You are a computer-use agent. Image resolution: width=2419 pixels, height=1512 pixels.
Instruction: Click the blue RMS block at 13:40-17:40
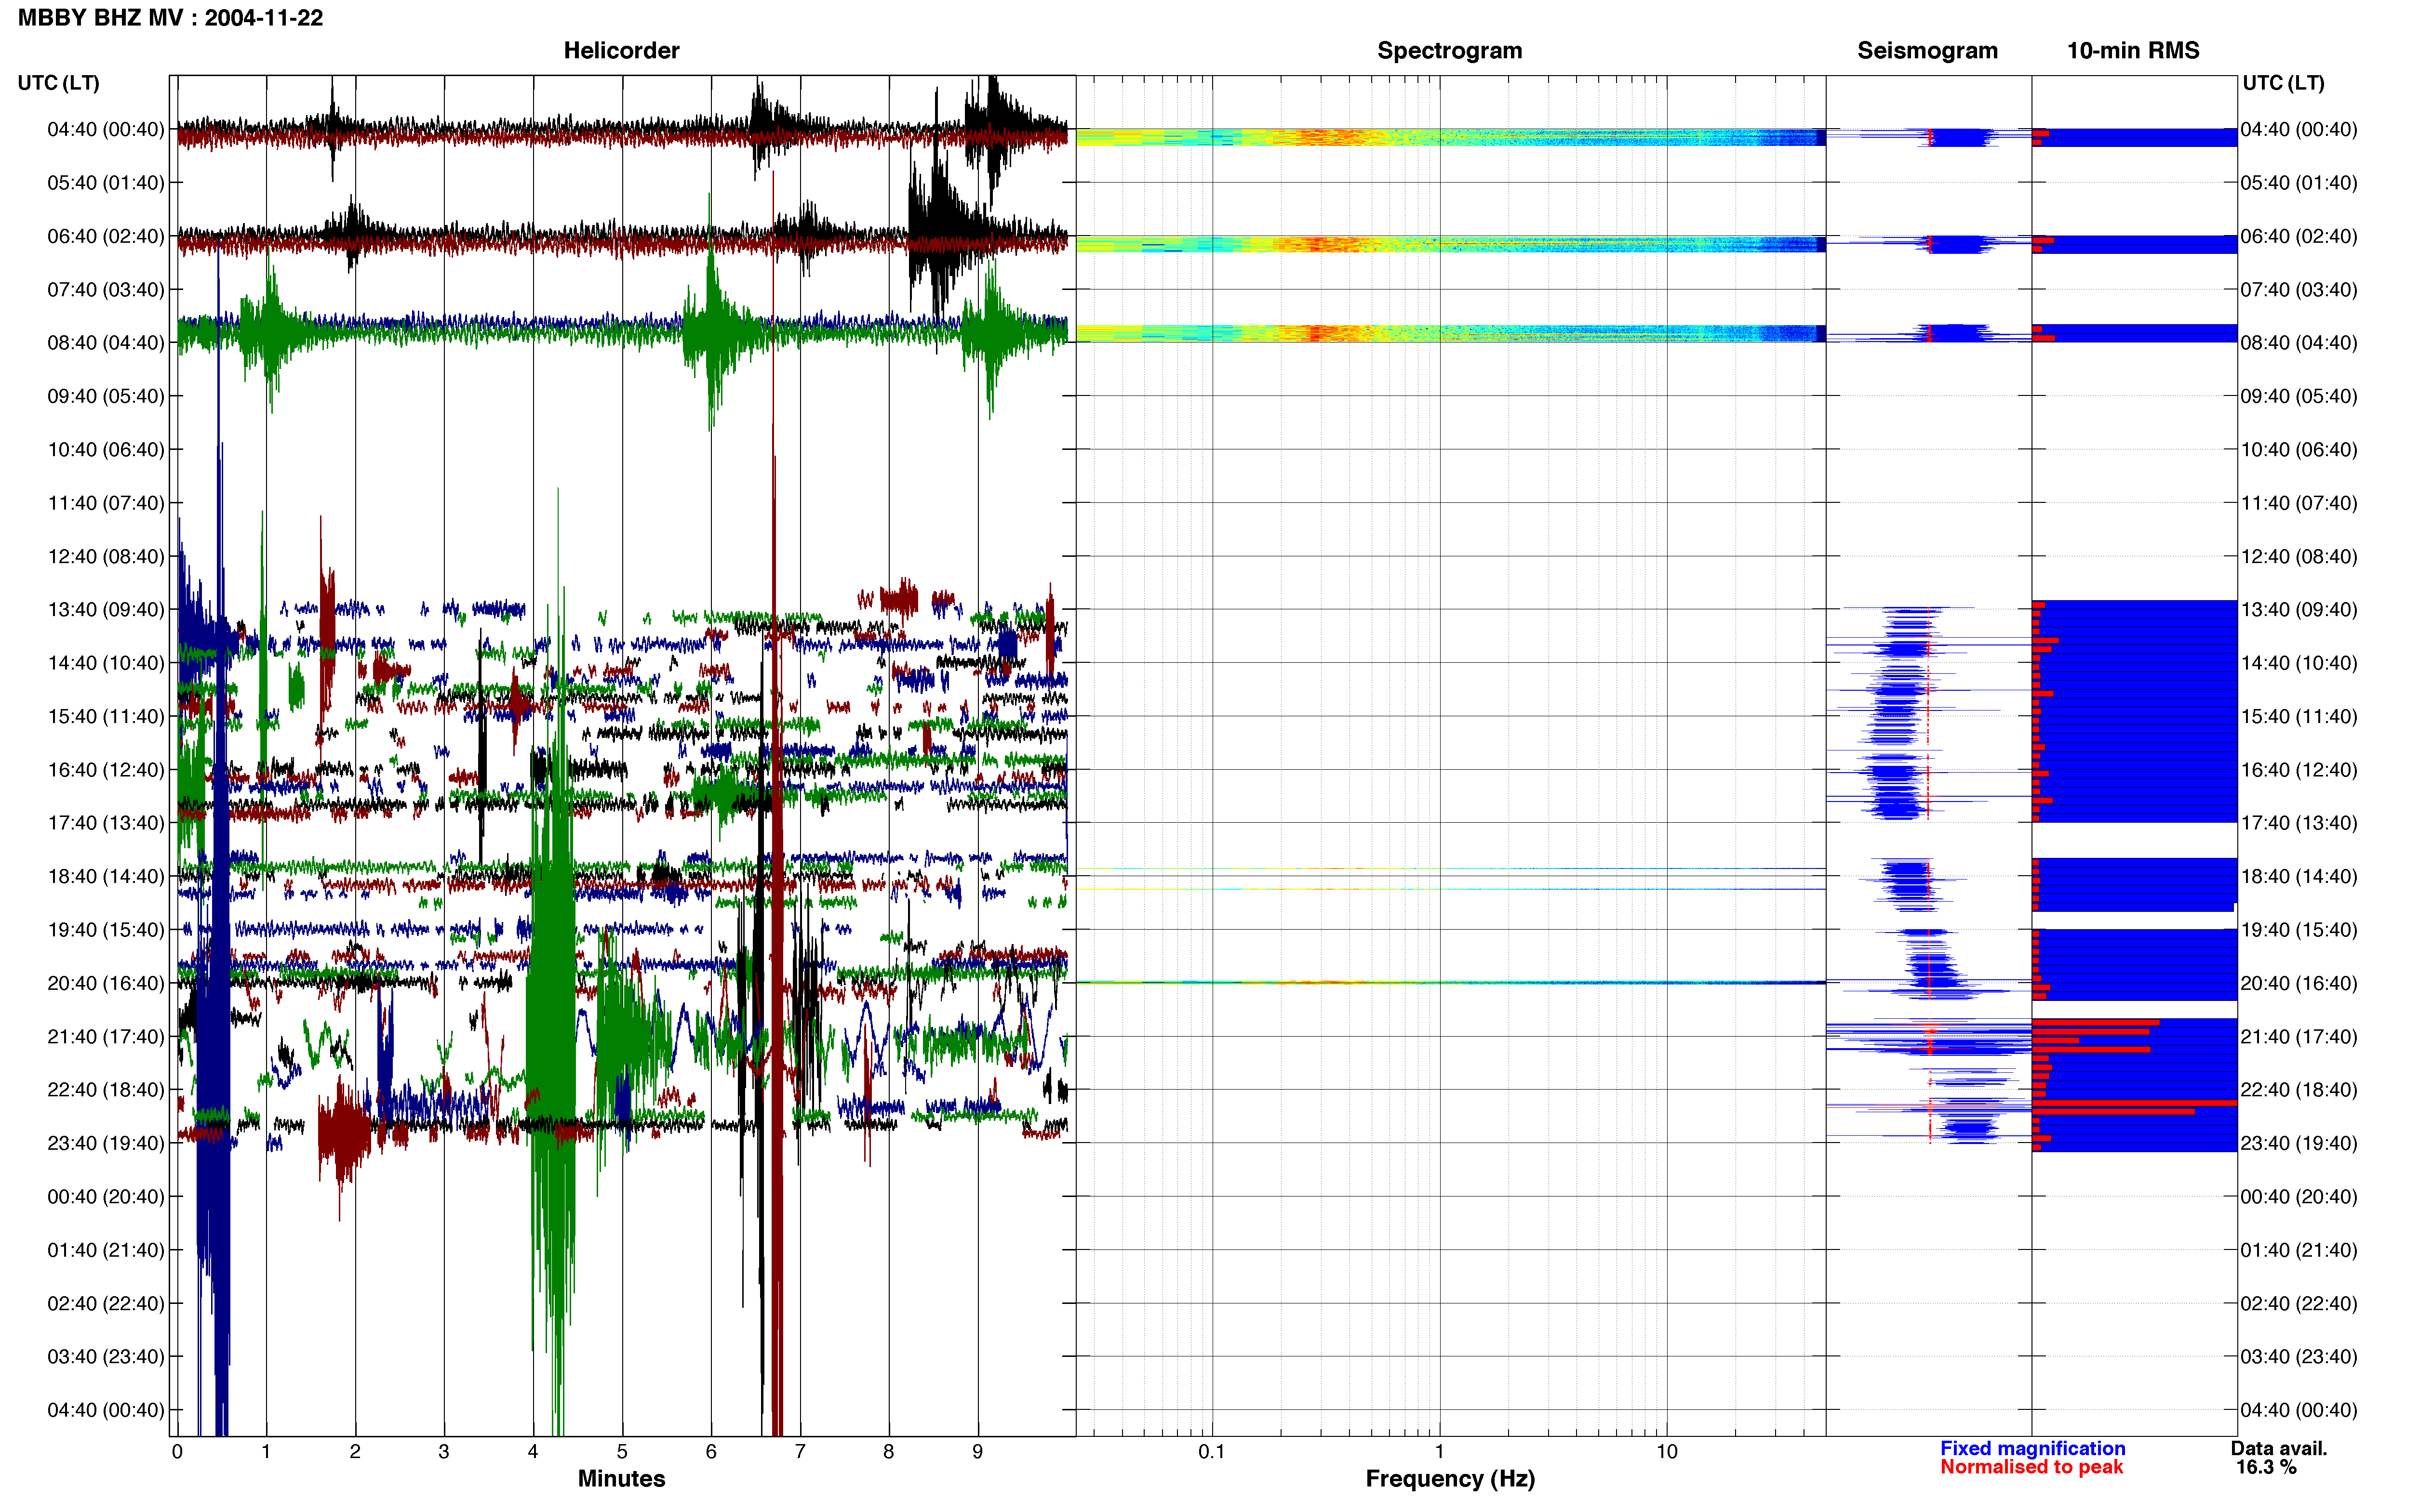pos(2135,711)
